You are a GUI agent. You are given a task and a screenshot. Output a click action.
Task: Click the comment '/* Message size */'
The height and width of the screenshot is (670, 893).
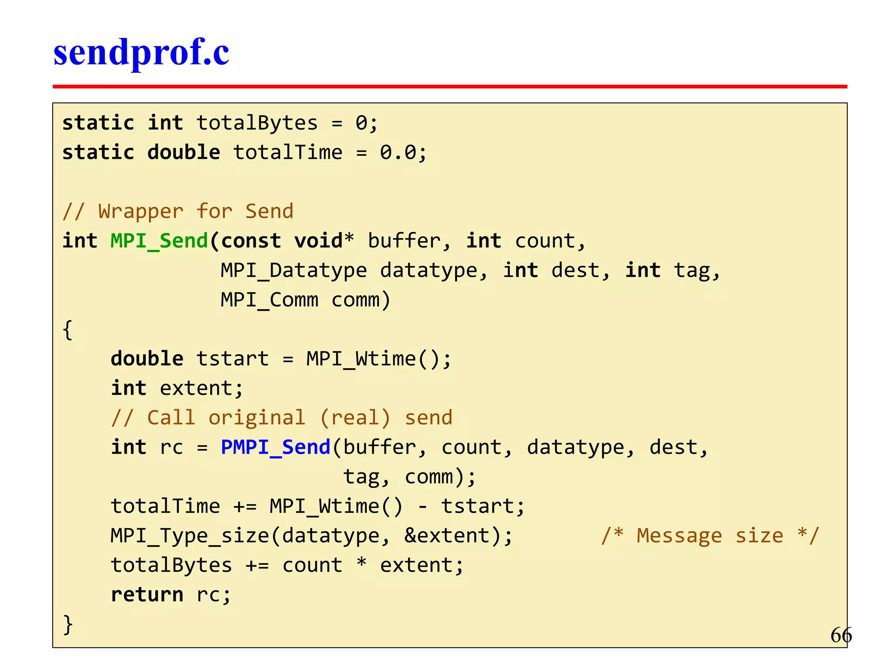[710, 536]
